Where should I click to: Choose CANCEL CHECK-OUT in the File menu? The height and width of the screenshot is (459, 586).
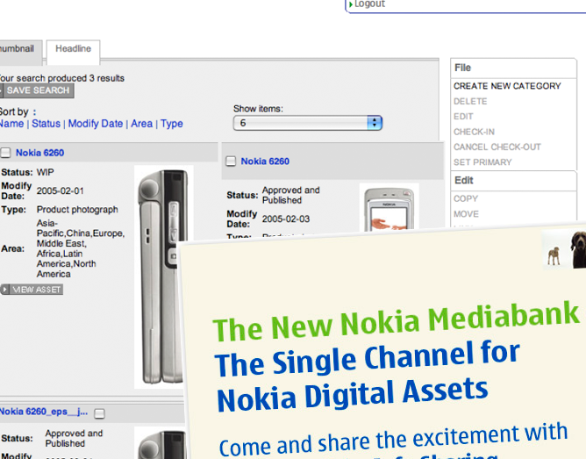(497, 147)
